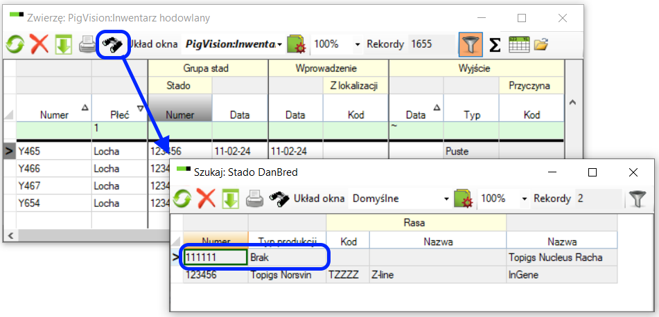Click the TZZZZ breed code cell
The width and height of the screenshot is (659, 317).
[x=348, y=275]
